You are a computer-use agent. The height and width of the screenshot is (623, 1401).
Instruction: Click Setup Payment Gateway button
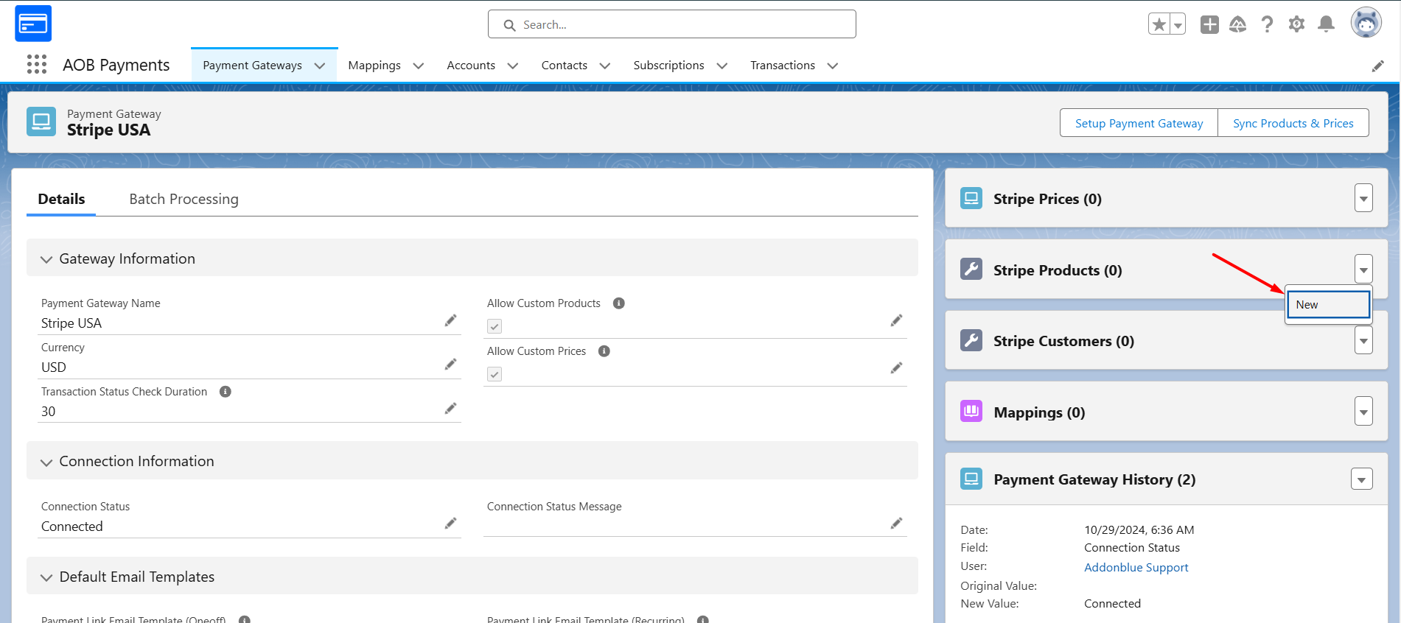[1139, 123]
